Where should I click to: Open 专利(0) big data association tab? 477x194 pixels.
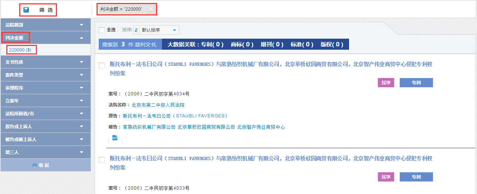(x=212, y=45)
